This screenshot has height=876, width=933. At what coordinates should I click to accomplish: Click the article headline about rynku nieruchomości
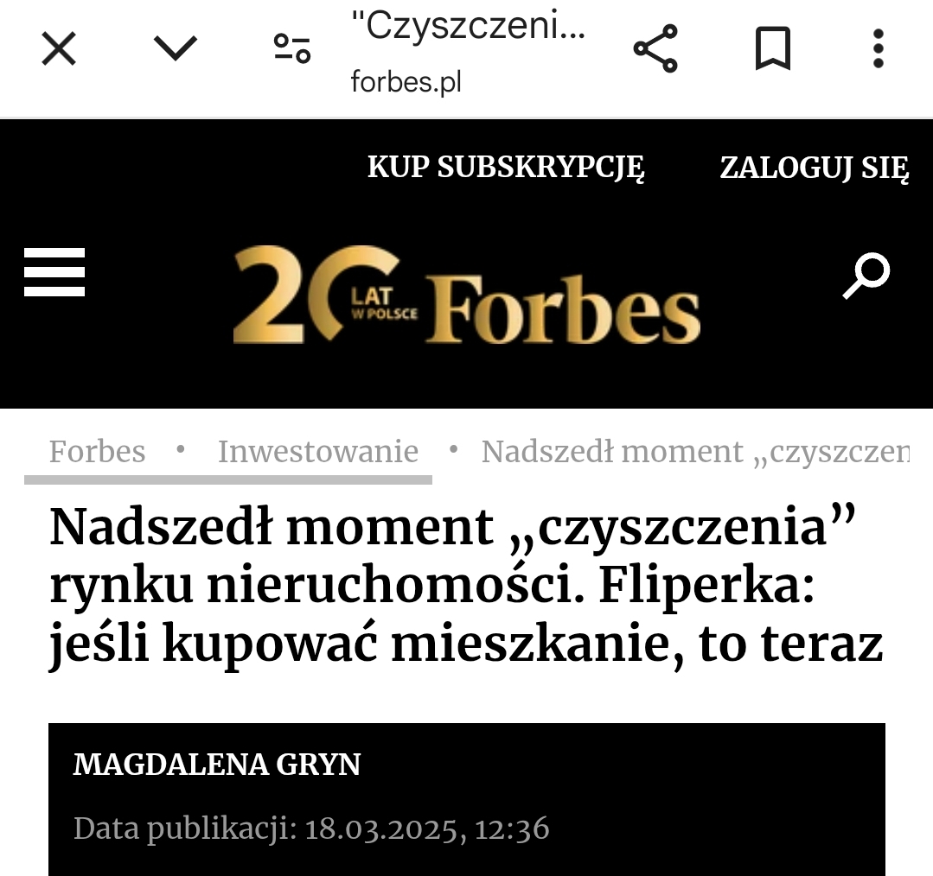click(465, 587)
